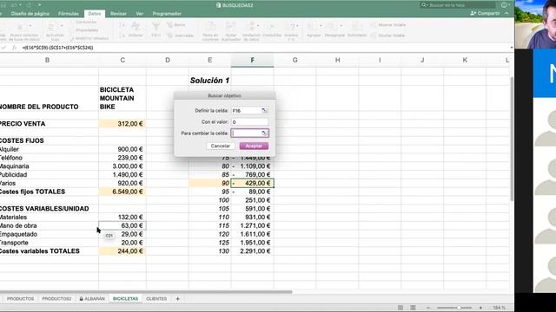Click the Compartir button
This screenshot has height=312, width=556.
[x=485, y=13]
